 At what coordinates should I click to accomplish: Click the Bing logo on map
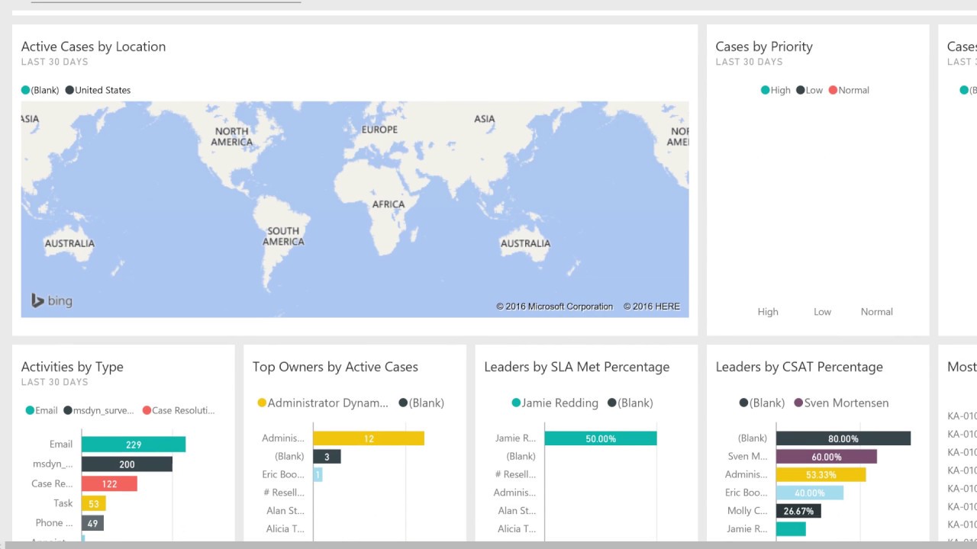point(51,300)
